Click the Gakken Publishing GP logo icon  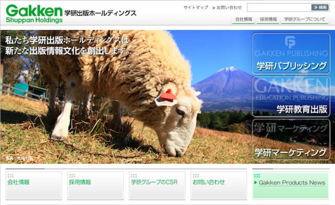[x=290, y=42]
